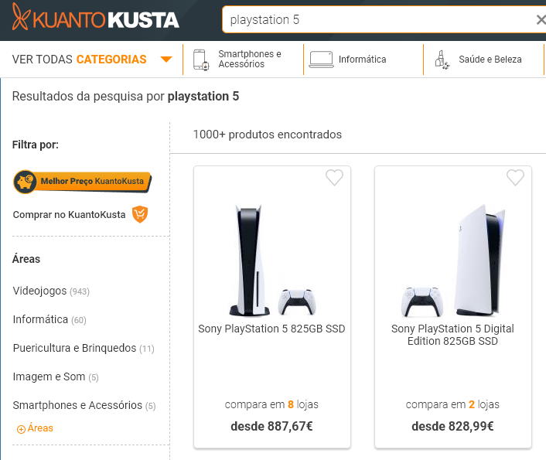Open the Ver Todas Categorias dropdown arrow
546x460 pixels.
166,60
